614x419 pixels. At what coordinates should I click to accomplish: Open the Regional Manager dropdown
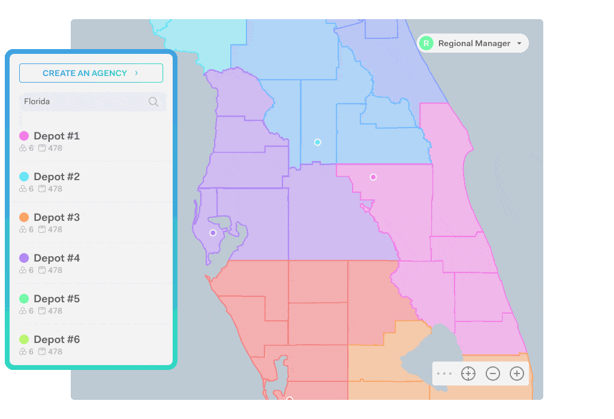473,43
